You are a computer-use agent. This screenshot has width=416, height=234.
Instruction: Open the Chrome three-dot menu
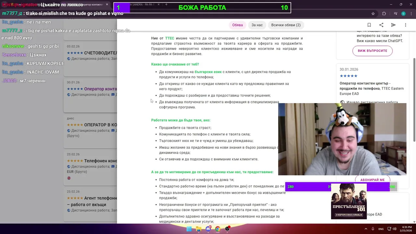pos(411,14)
